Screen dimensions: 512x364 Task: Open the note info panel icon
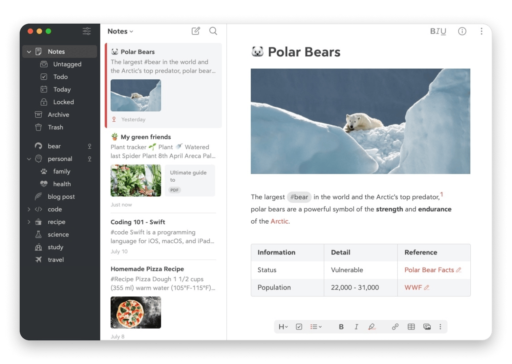coord(462,31)
